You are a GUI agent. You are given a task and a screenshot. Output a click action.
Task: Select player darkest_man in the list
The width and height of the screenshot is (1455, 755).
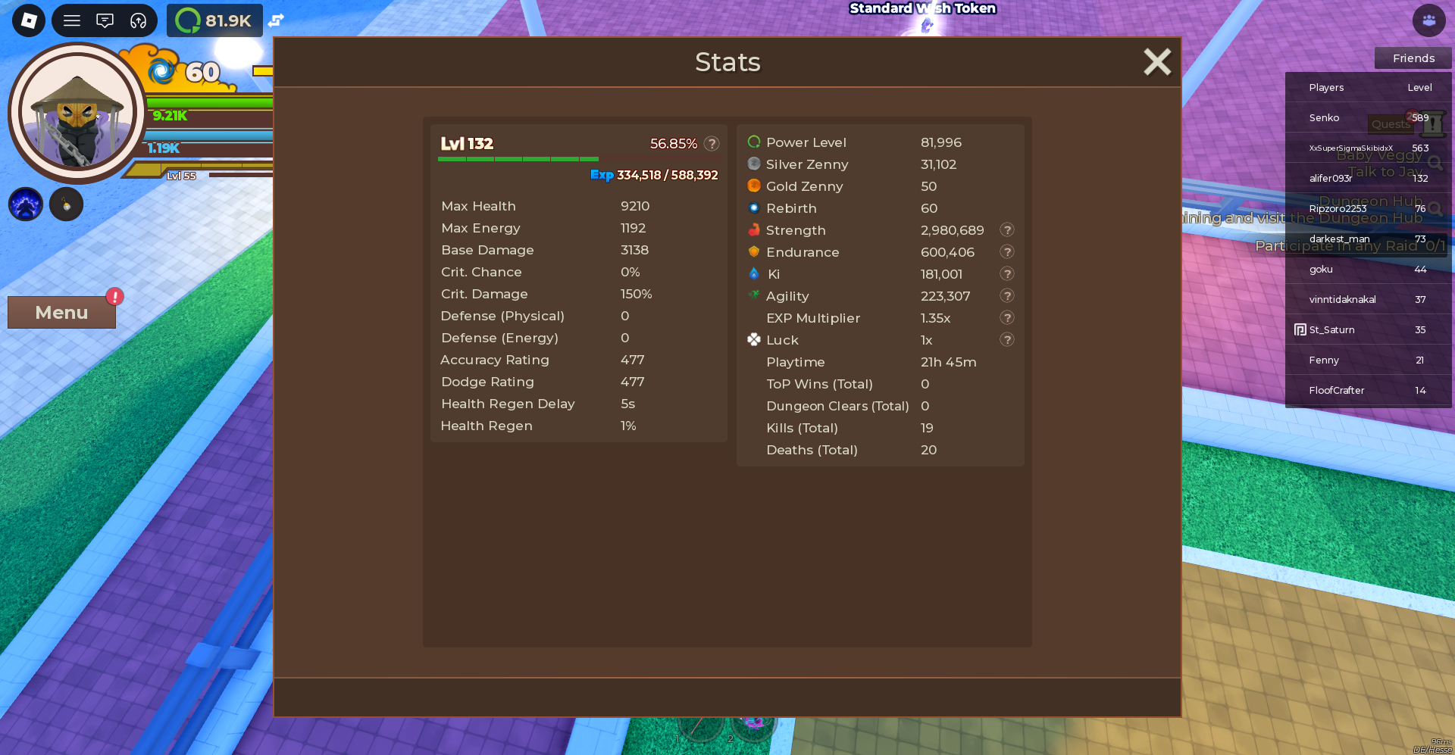1369,239
